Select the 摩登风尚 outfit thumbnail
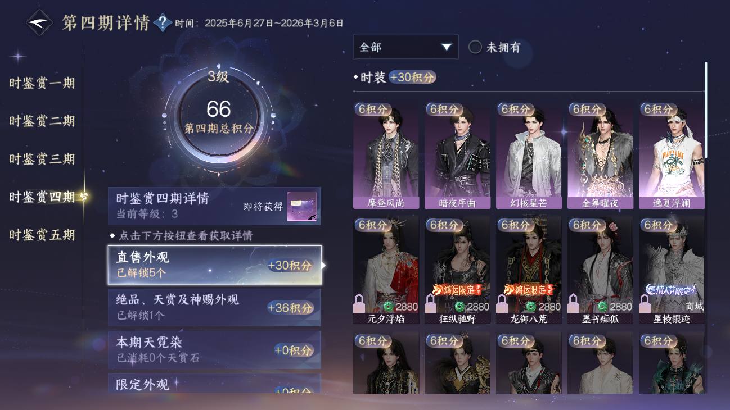The width and height of the screenshot is (730, 410). click(x=386, y=156)
